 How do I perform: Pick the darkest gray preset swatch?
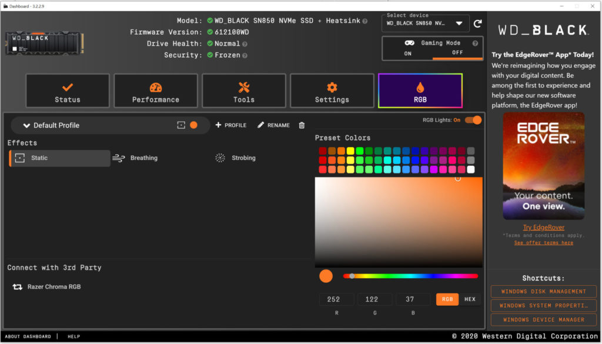[471, 151]
